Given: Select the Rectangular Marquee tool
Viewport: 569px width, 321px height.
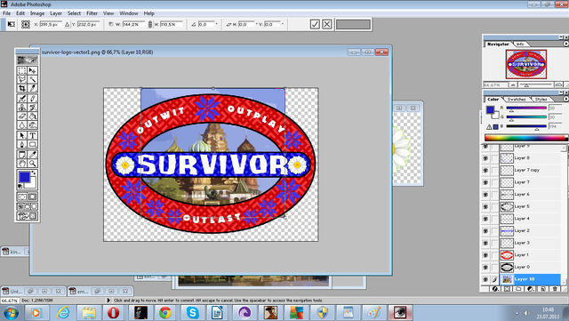Looking at the screenshot, I should click(x=22, y=70).
